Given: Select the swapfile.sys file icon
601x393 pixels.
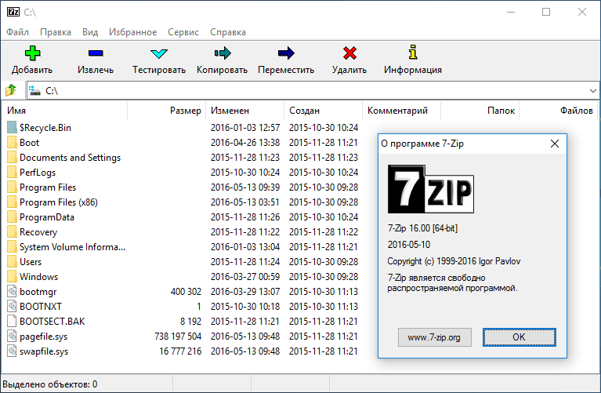Looking at the screenshot, I should (x=12, y=351).
